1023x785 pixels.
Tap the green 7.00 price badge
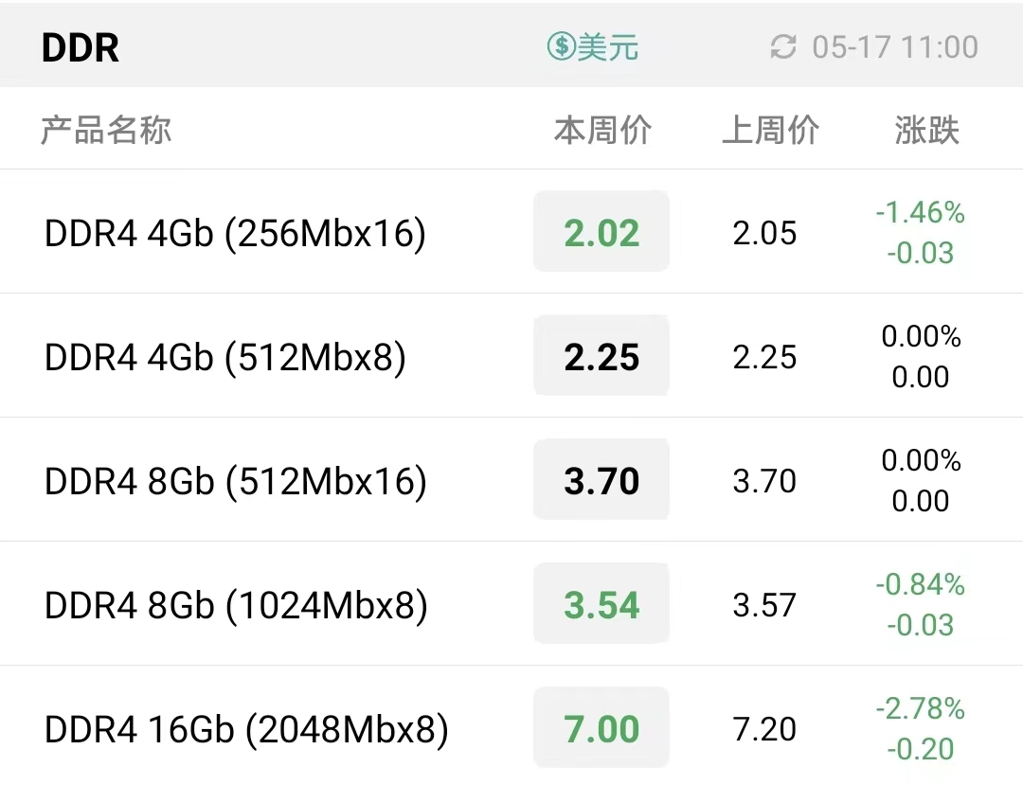pyautogui.click(x=601, y=727)
